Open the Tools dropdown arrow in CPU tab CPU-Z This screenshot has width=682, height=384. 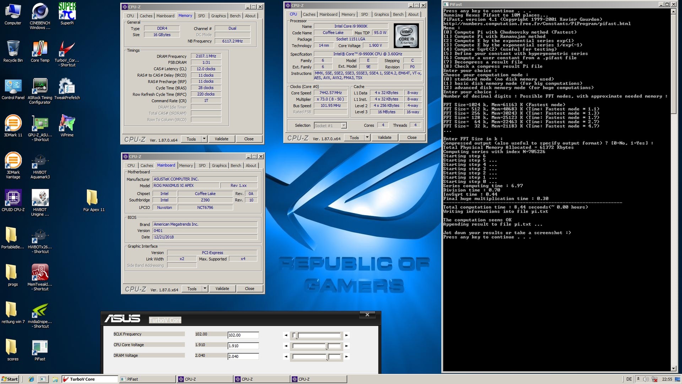click(x=367, y=138)
